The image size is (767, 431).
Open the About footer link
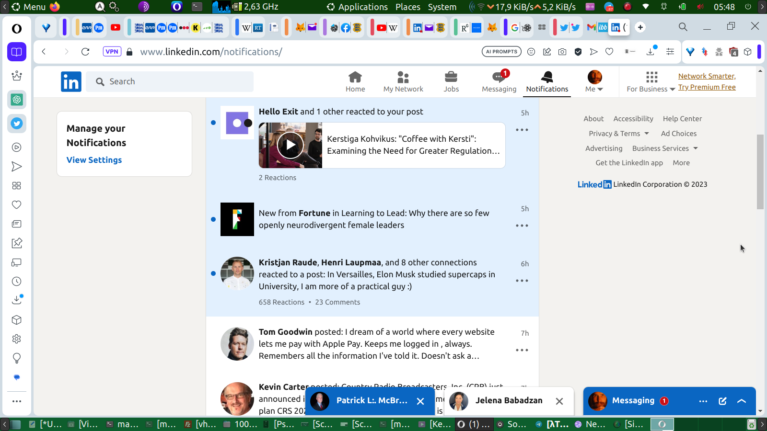point(593,119)
